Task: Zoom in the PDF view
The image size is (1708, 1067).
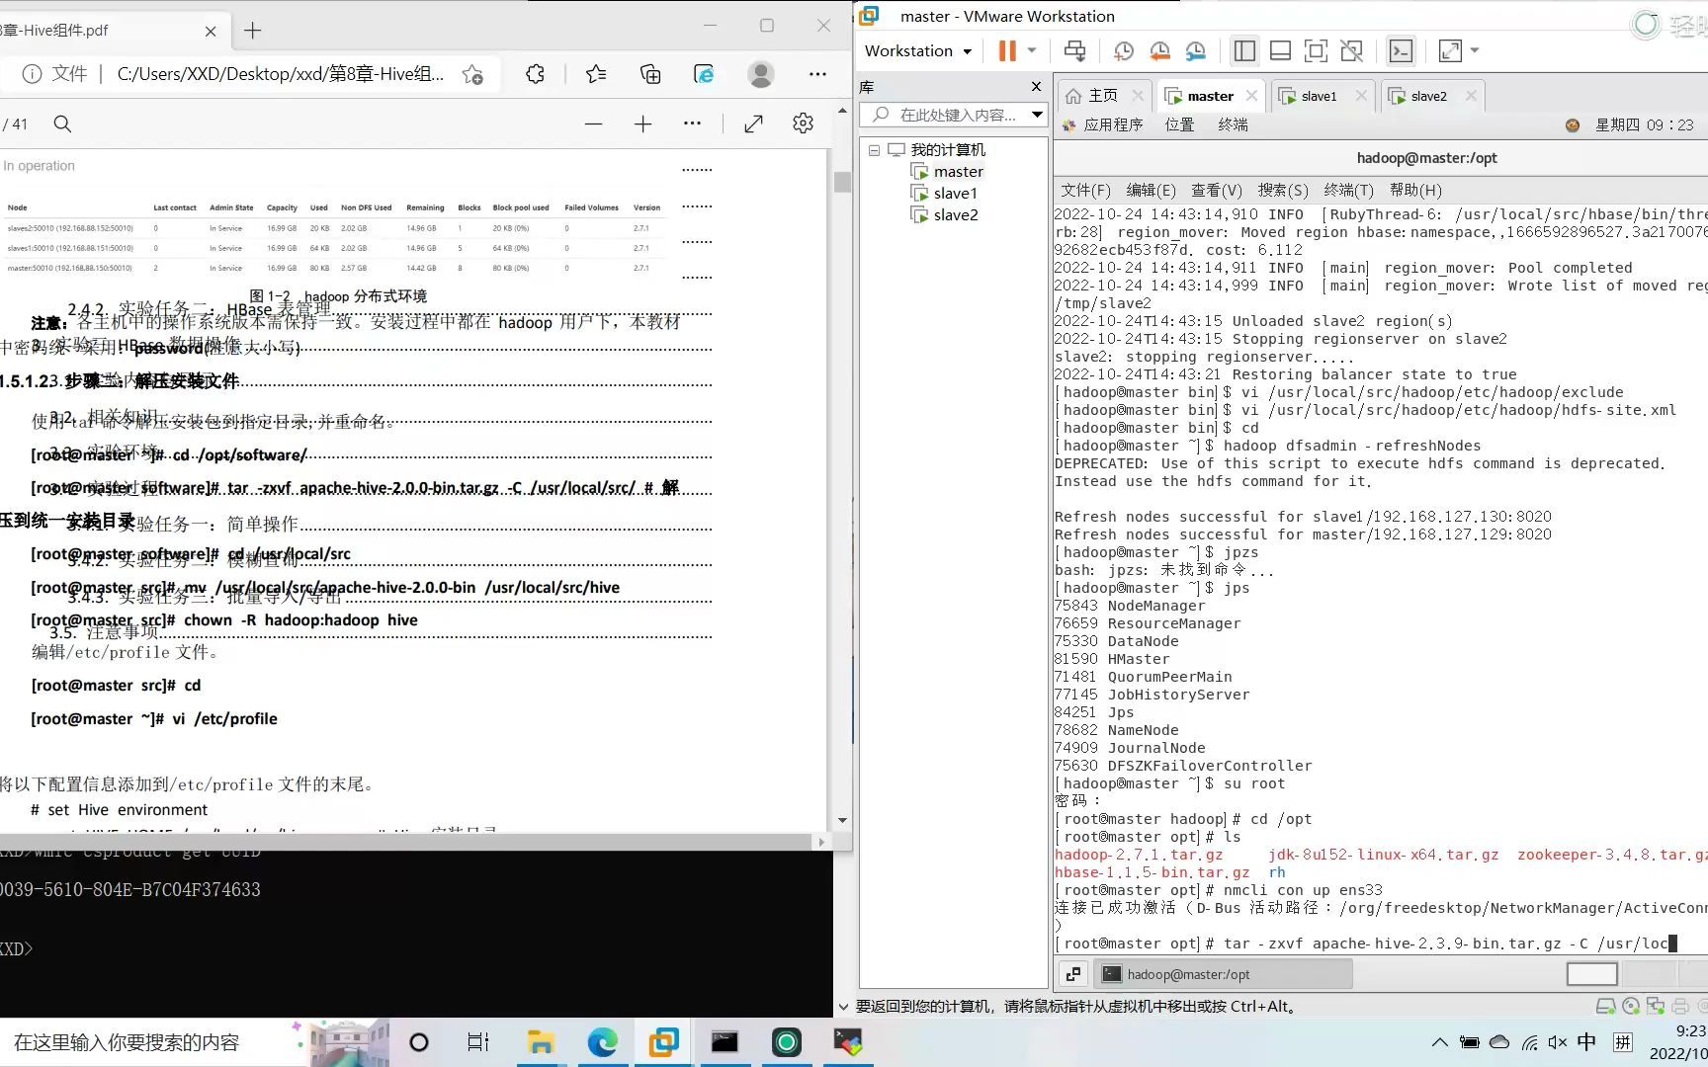Action: pyautogui.click(x=642, y=123)
